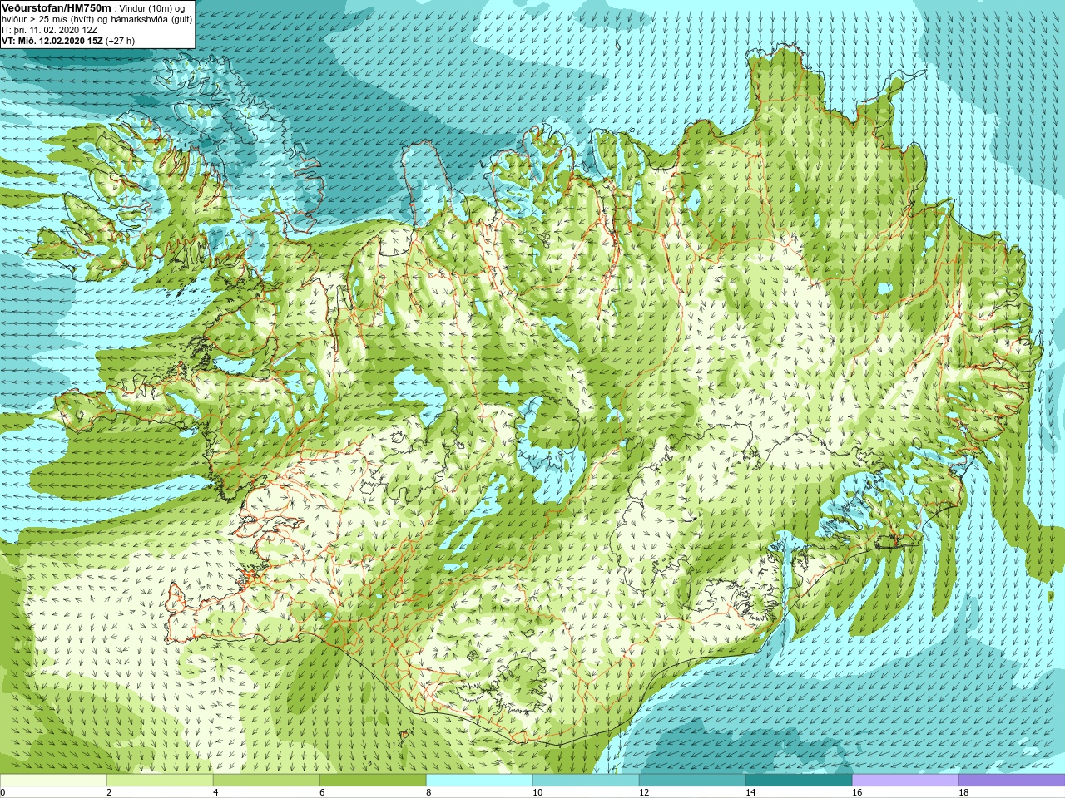Click the legend label '6'

coord(322,792)
